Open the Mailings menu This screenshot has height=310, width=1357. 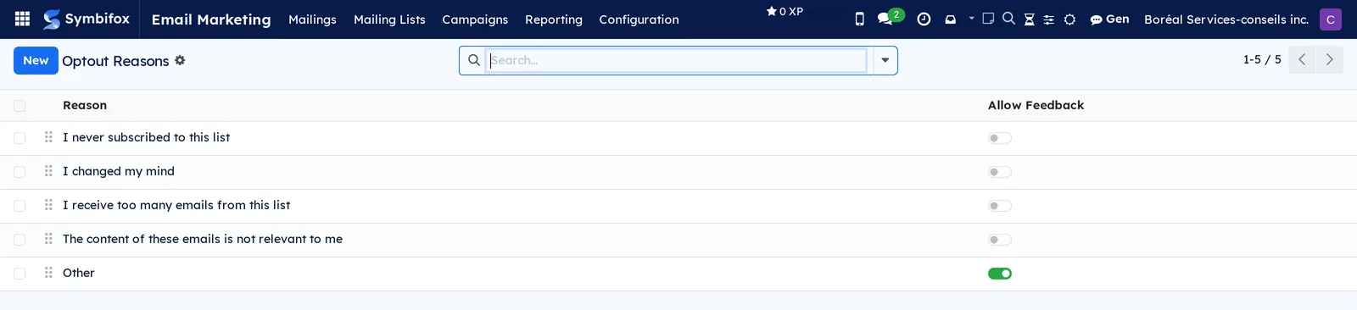click(312, 19)
